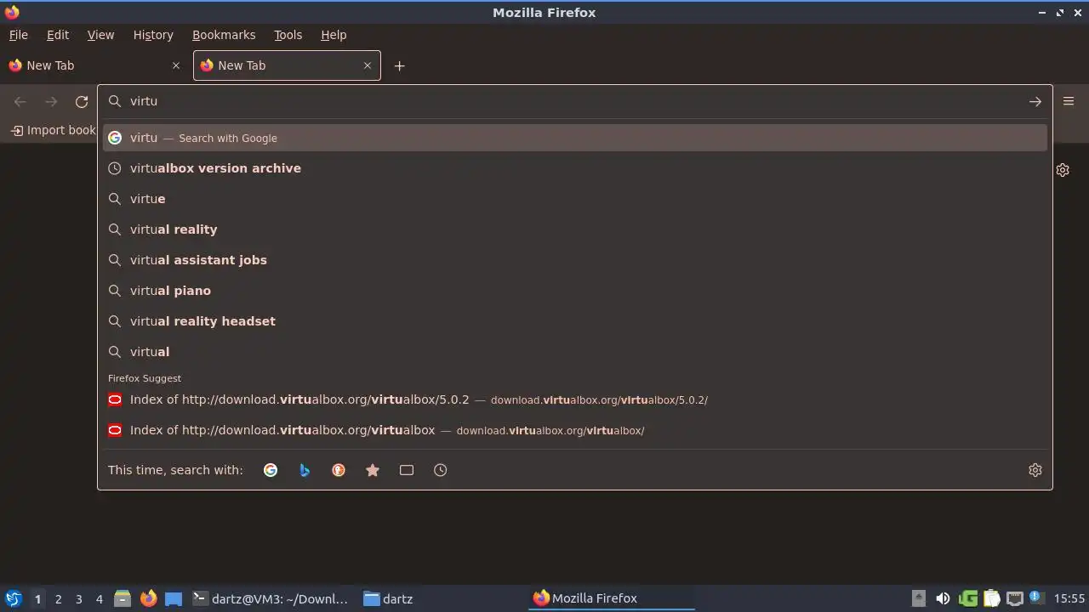Search only in open Tabs icon

click(407, 470)
